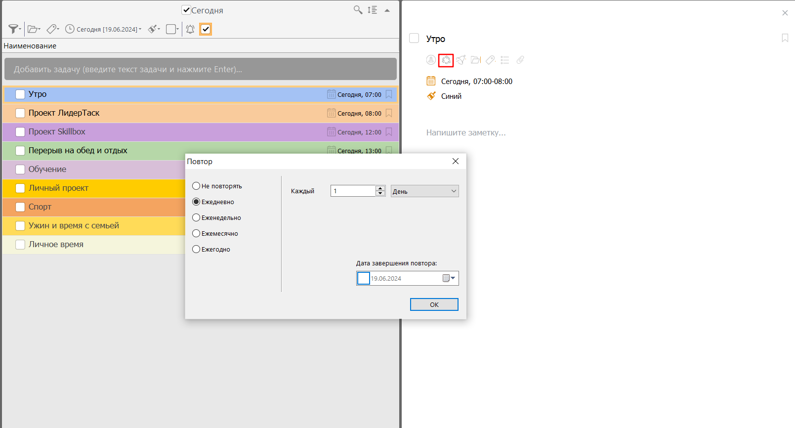Open the empty checkbox status filter dropdown
The image size is (795, 428).
click(x=172, y=29)
